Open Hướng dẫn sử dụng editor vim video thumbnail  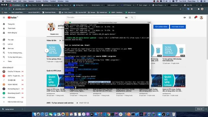[x=174, y=81]
